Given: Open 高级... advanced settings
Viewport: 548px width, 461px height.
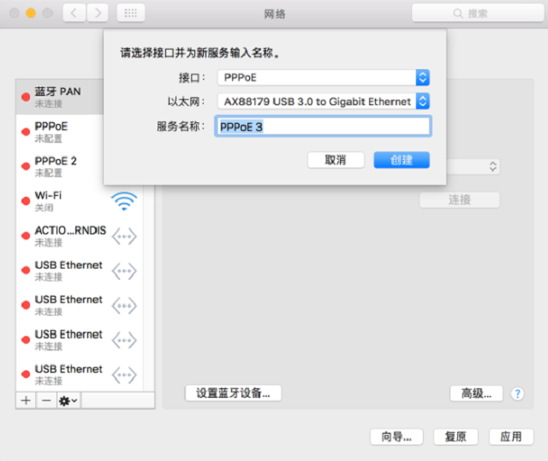Looking at the screenshot, I should (x=476, y=393).
